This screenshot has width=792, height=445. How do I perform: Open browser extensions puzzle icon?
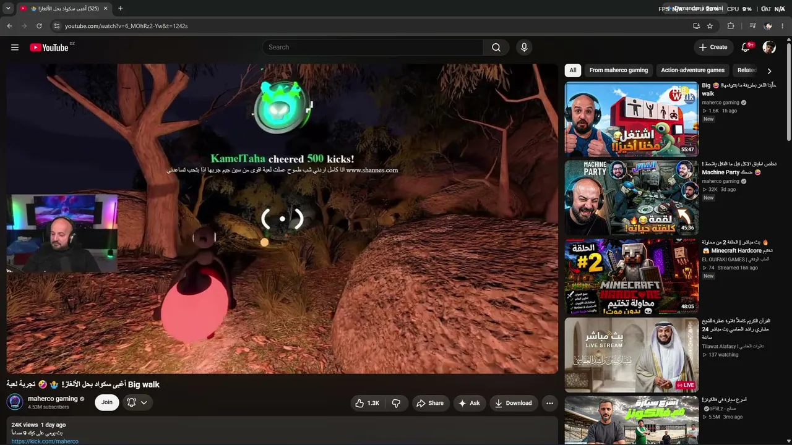[731, 26]
